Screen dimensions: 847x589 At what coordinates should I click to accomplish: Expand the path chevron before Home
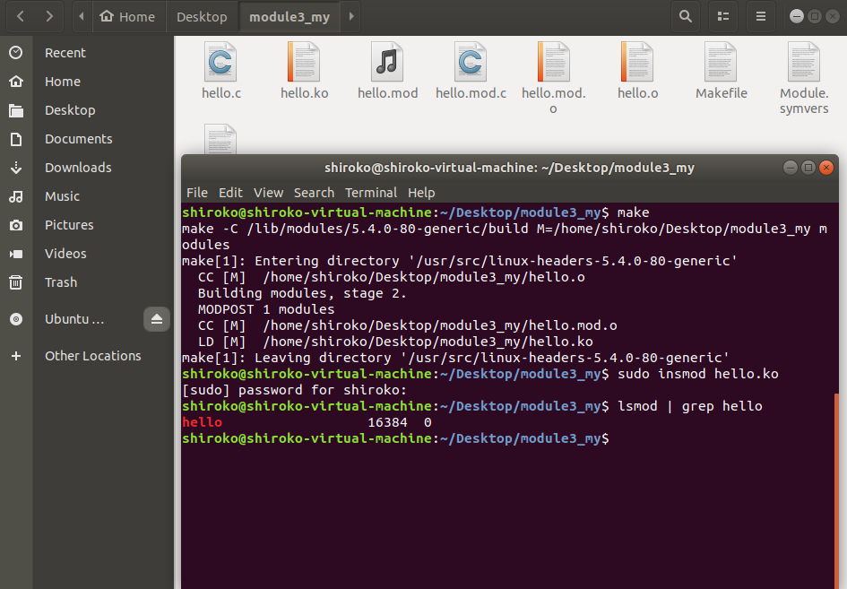(80, 15)
